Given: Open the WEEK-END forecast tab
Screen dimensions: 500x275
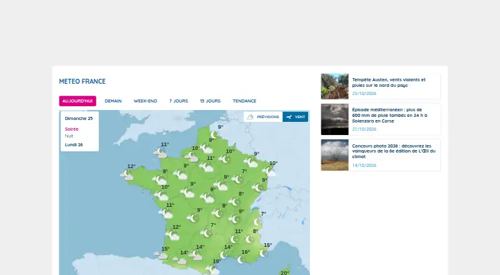Looking at the screenshot, I should (x=146, y=101).
